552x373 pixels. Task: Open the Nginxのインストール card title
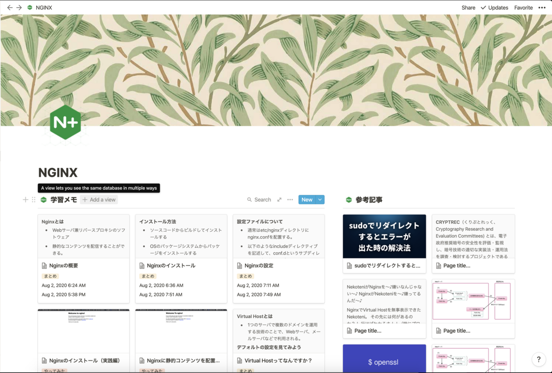point(171,266)
